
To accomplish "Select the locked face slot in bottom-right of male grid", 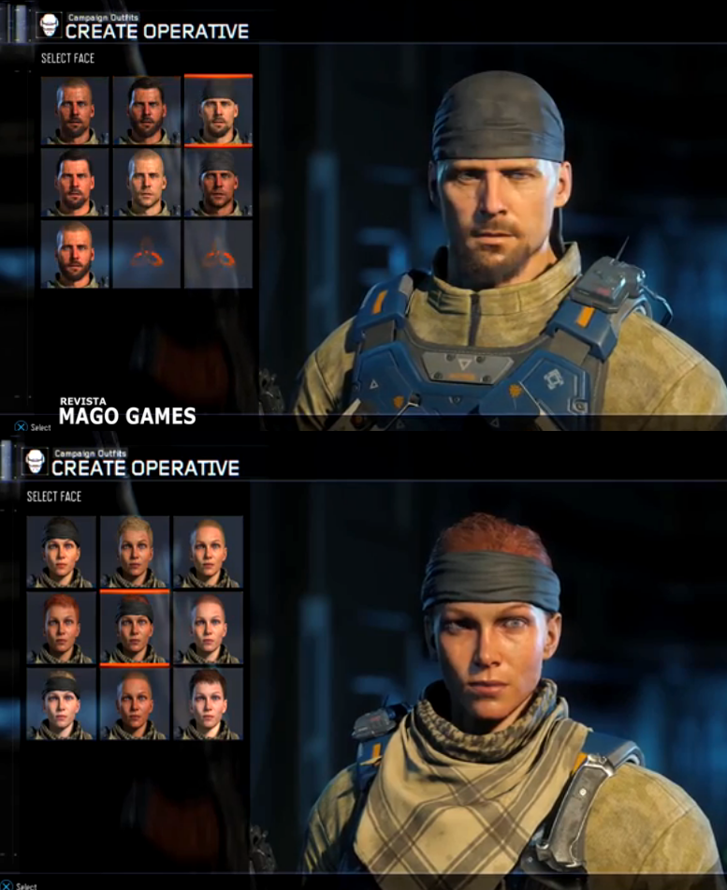I will point(218,254).
